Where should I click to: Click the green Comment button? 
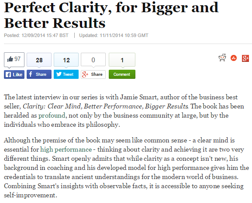coord(122,74)
